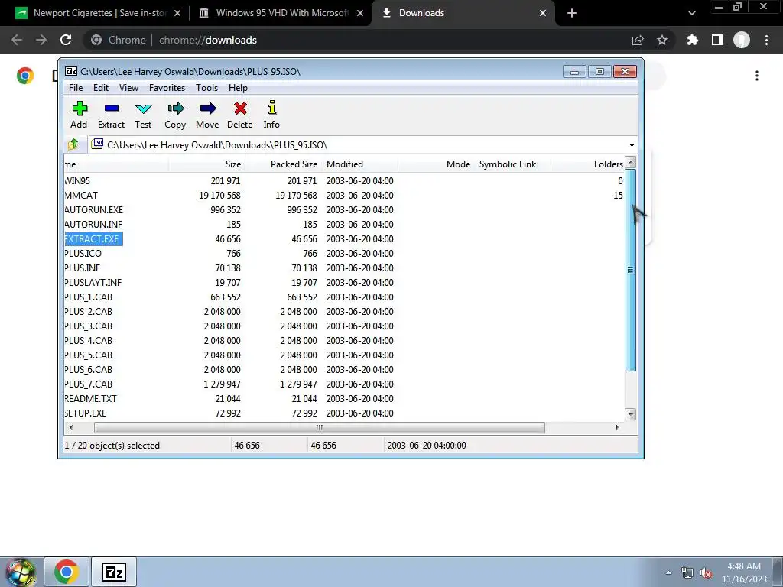Select the WIN95 folder row
This screenshot has height=587, width=783.
pyautogui.click(x=345, y=181)
